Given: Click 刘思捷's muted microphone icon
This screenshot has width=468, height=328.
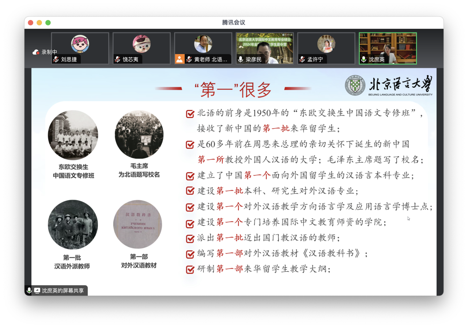Looking at the screenshot, I should coord(56,59).
